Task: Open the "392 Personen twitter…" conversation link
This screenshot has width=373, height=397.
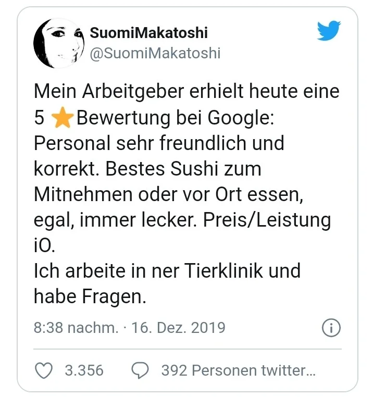Action: click(238, 370)
